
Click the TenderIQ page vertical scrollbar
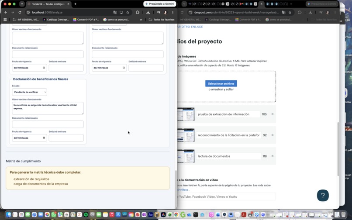pyautogui.click(x=176, y=190)
